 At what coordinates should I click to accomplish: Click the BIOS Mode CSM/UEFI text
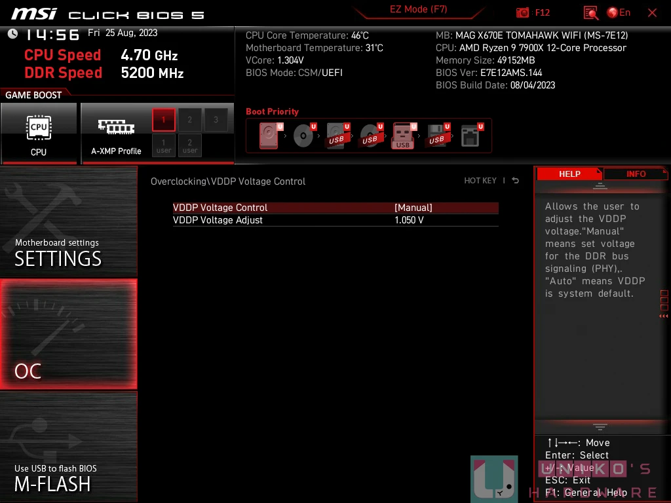(294, 73)
